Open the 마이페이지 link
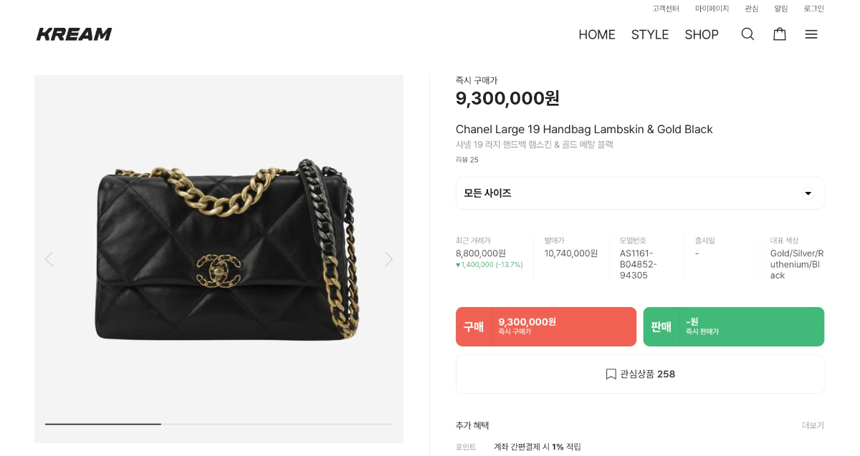The image size is (860, 456). point(712,9)
